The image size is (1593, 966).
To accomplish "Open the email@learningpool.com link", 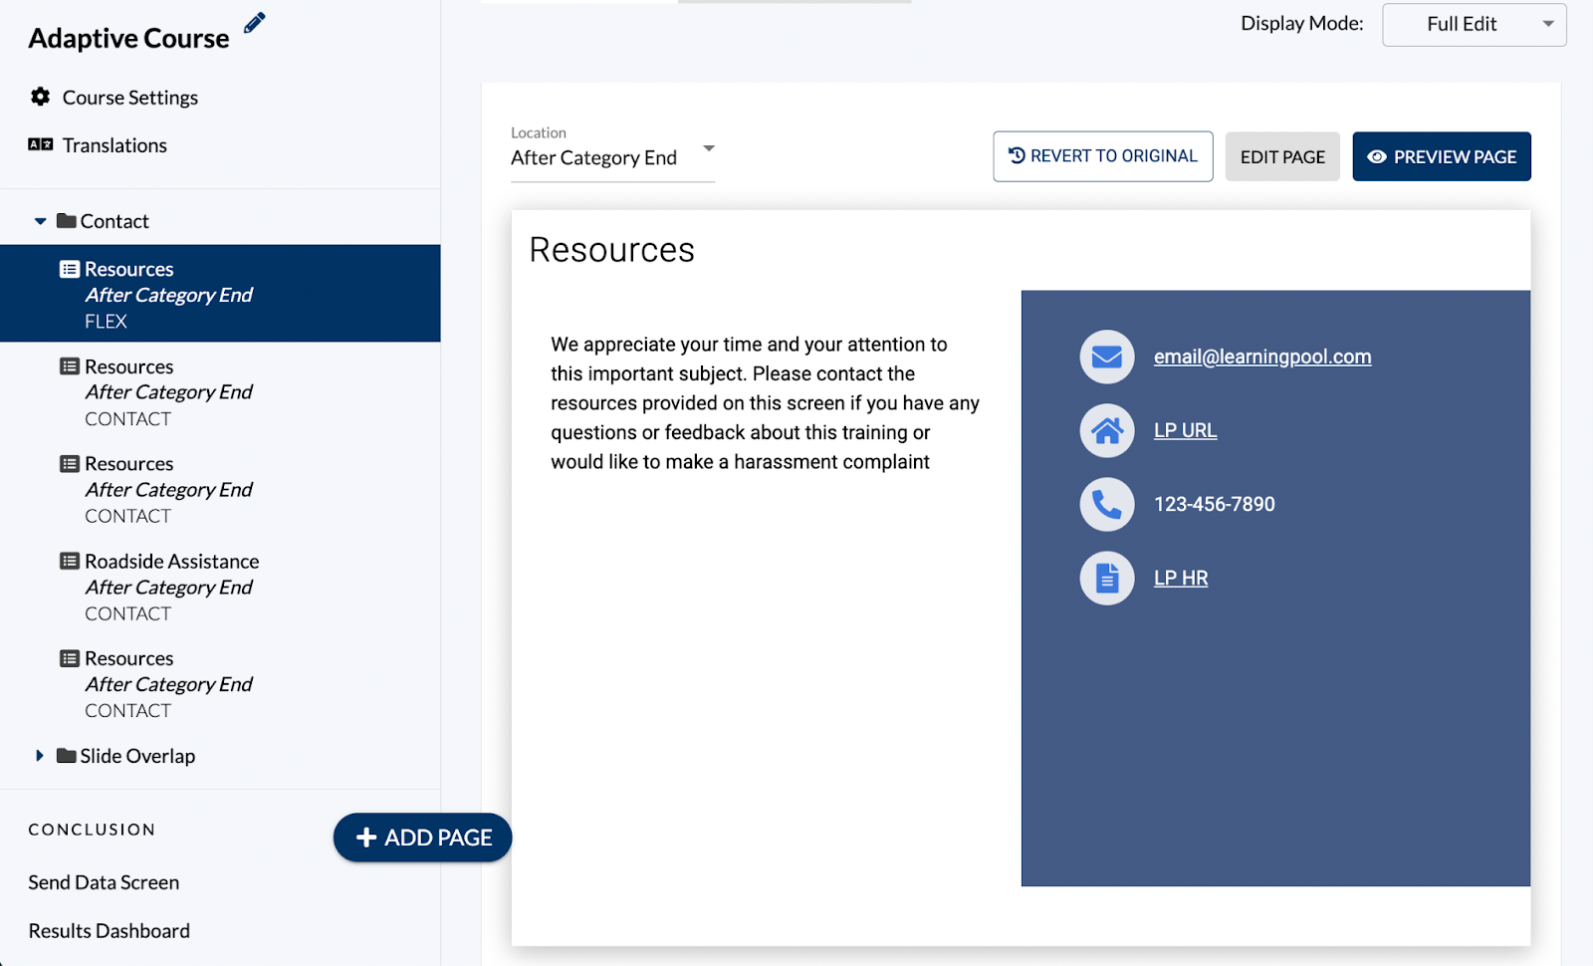I will click(1262, 357).
